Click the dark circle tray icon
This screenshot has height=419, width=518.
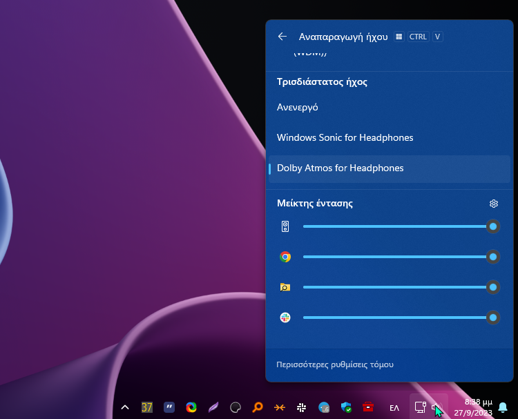pyautogui.click(x=236, y=408)
